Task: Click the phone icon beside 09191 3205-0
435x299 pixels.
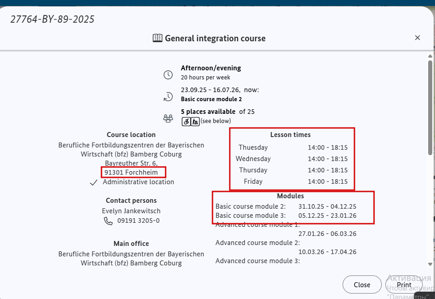Action: [108, 221]
